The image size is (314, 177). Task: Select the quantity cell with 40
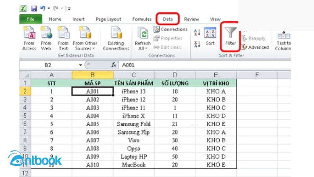coord(175,149)
